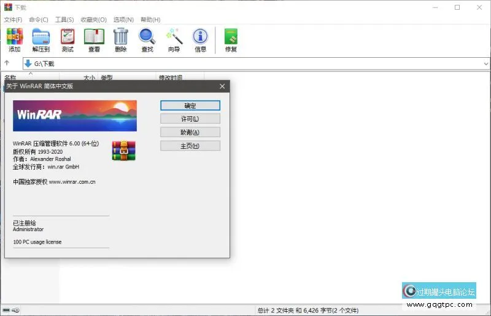Open the 收藏夹(O) menu
The image size is (491, 316).
[93, 20]
